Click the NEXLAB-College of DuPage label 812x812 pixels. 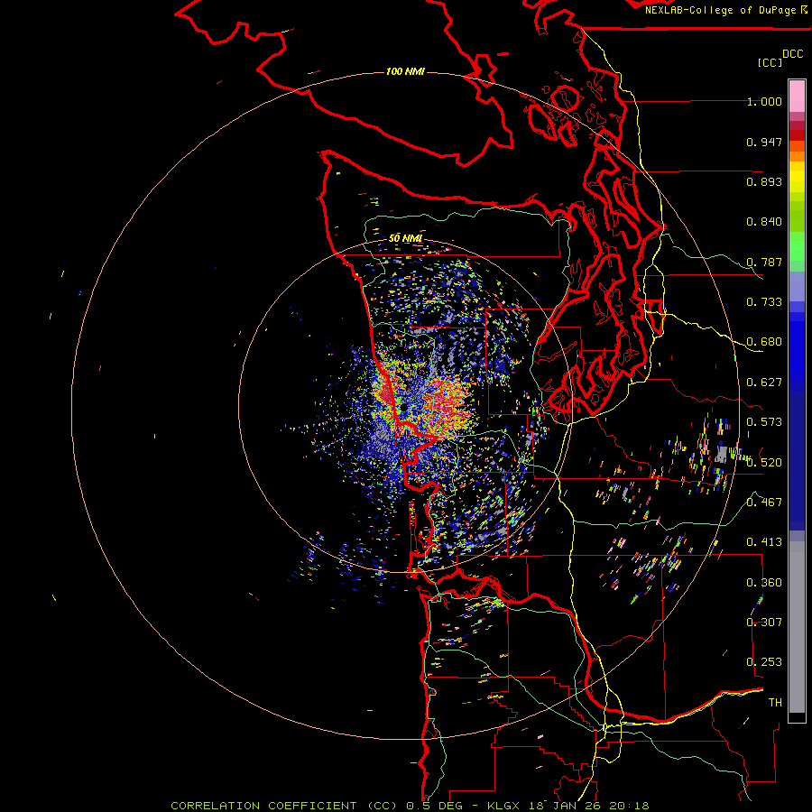pyautogui.click(x=725, y=10)
